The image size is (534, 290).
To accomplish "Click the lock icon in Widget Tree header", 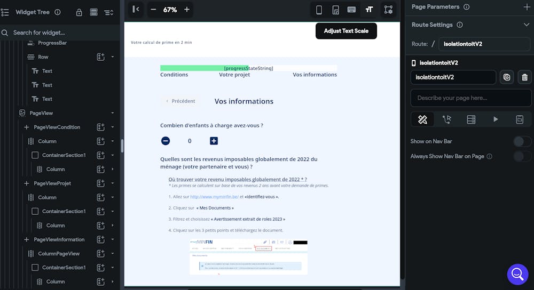I will (x=79, y=13).
